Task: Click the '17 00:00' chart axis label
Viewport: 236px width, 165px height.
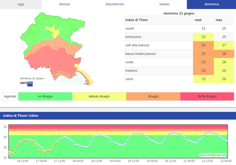Action: (x=41, y=161)
